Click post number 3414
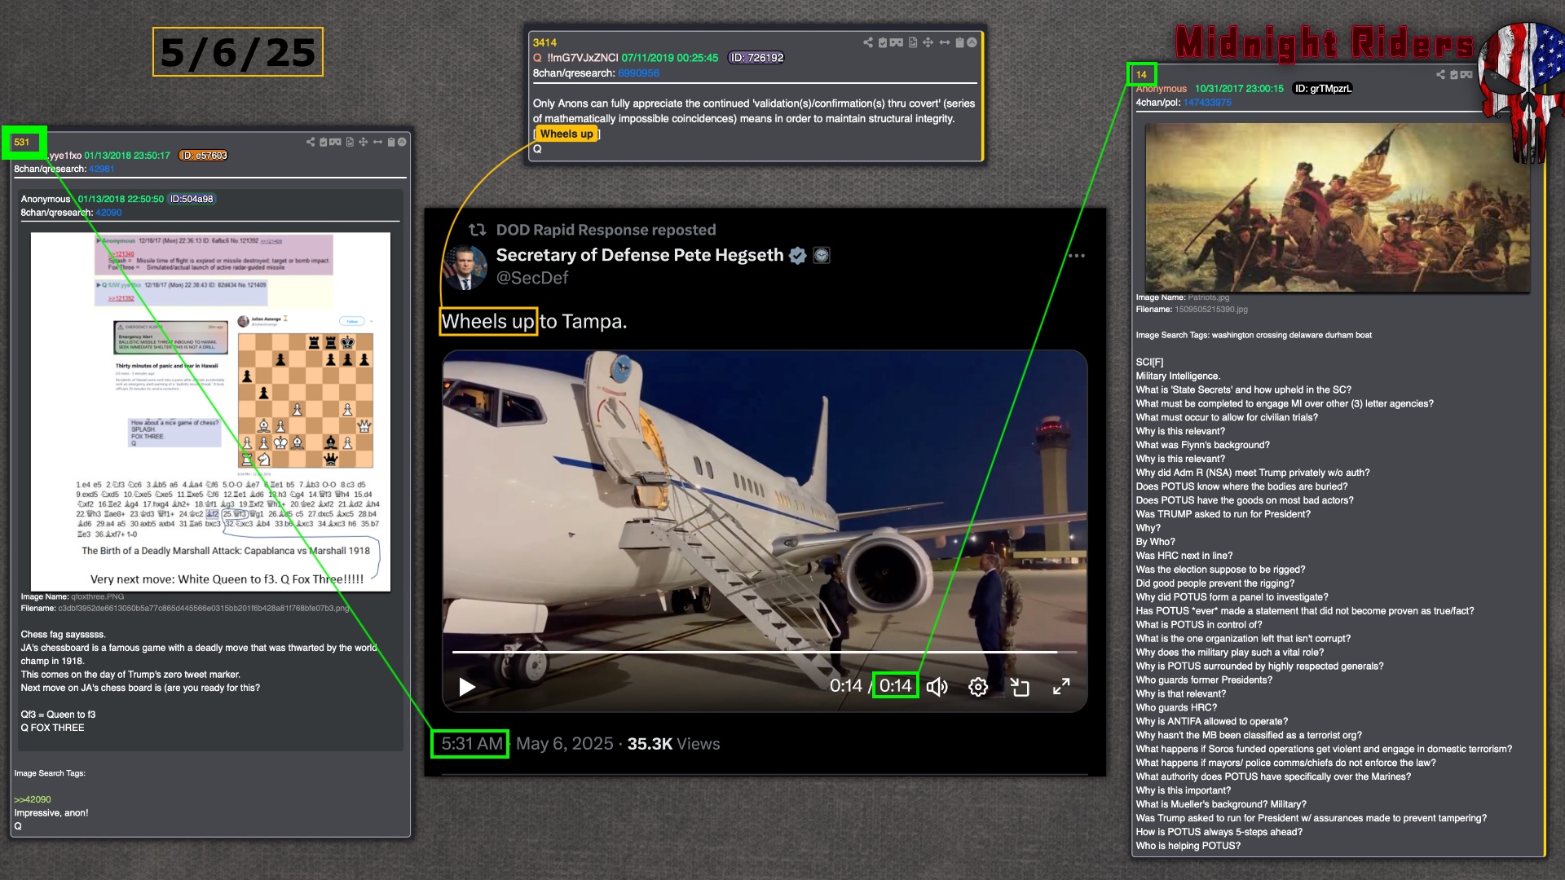Viewport: 1565px width, 880px height. [x=544, y=42]
